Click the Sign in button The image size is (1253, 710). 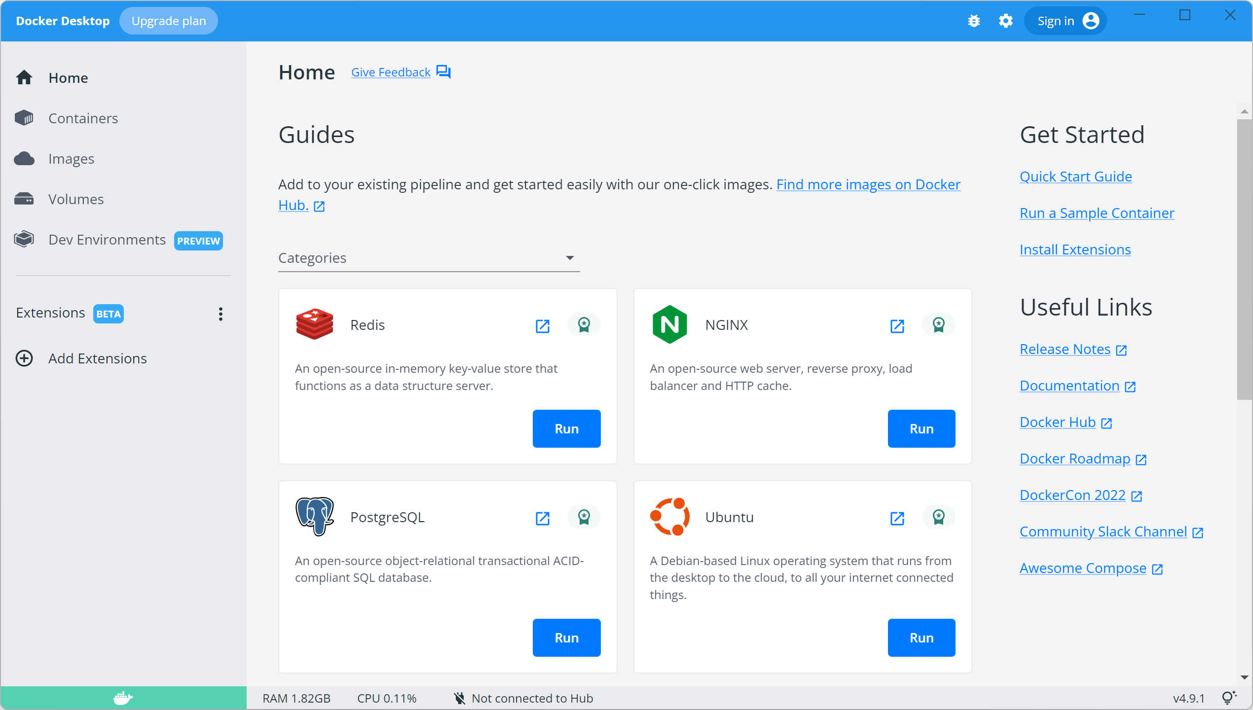pos(1065,21)
